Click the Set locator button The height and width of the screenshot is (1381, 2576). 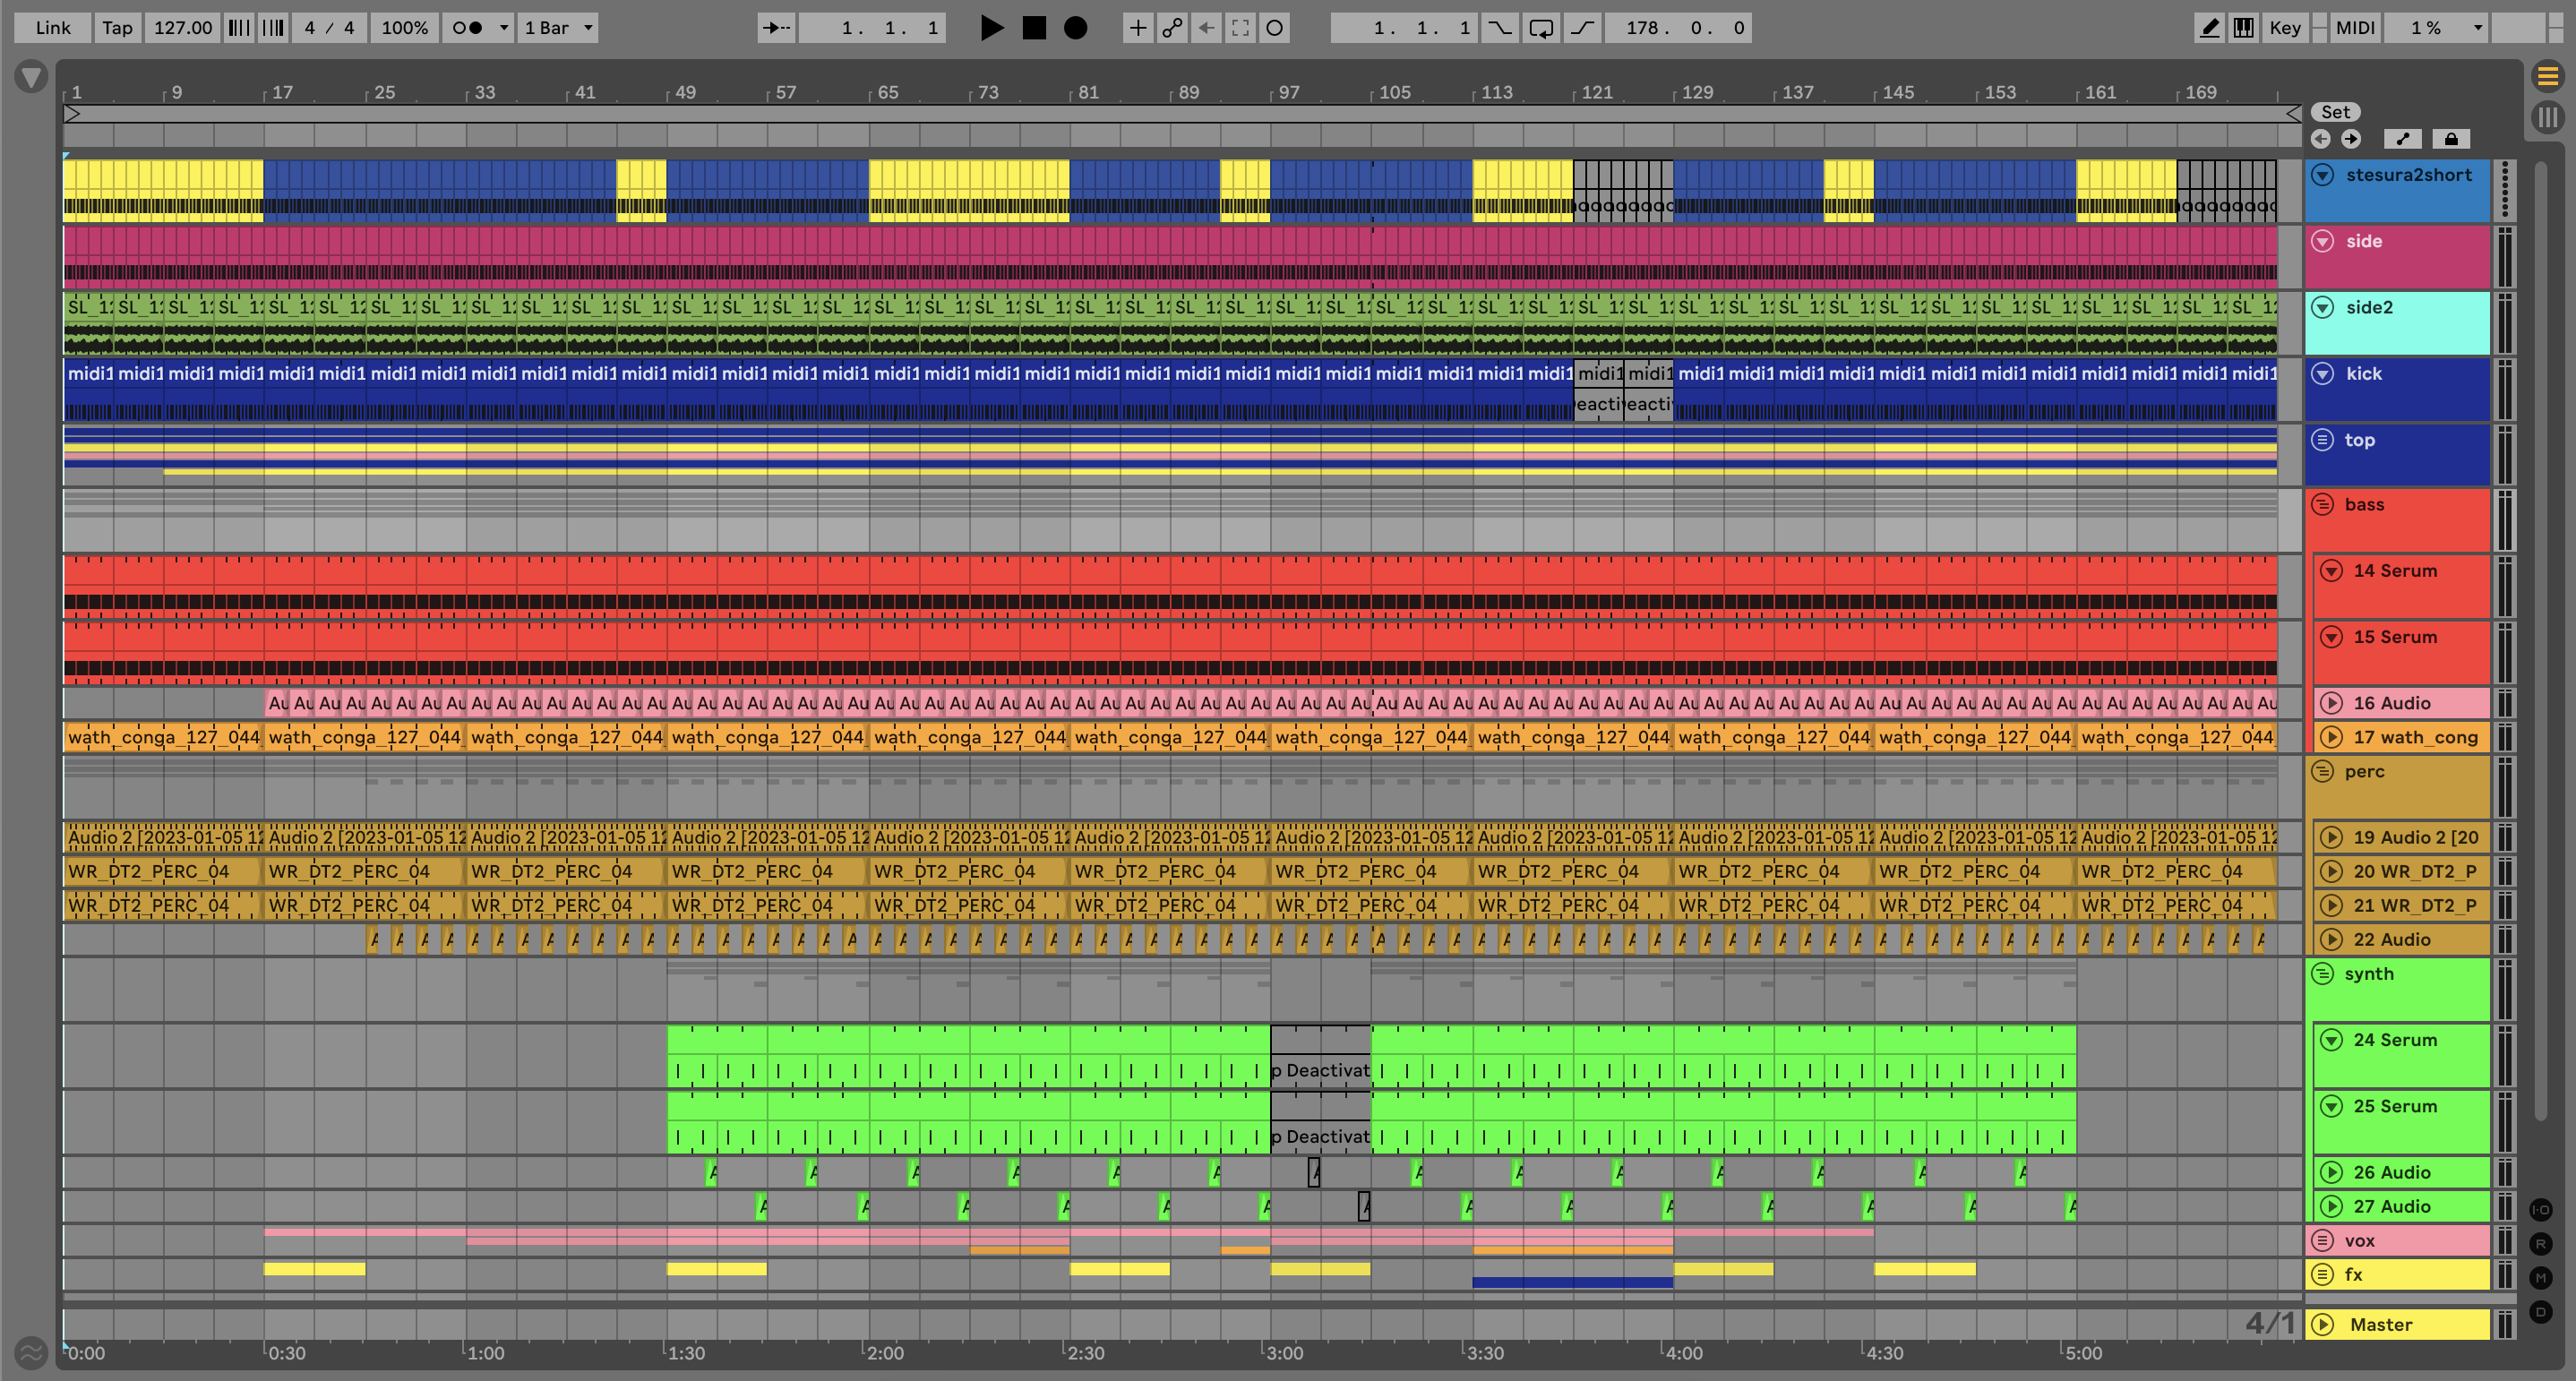2335,112
